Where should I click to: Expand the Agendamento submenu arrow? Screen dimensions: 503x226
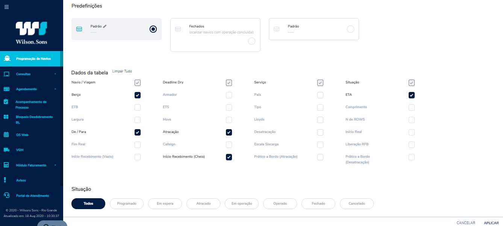coord(55,89)
